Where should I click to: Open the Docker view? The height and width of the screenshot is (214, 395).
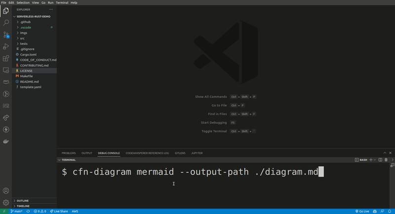pos(6,142)
